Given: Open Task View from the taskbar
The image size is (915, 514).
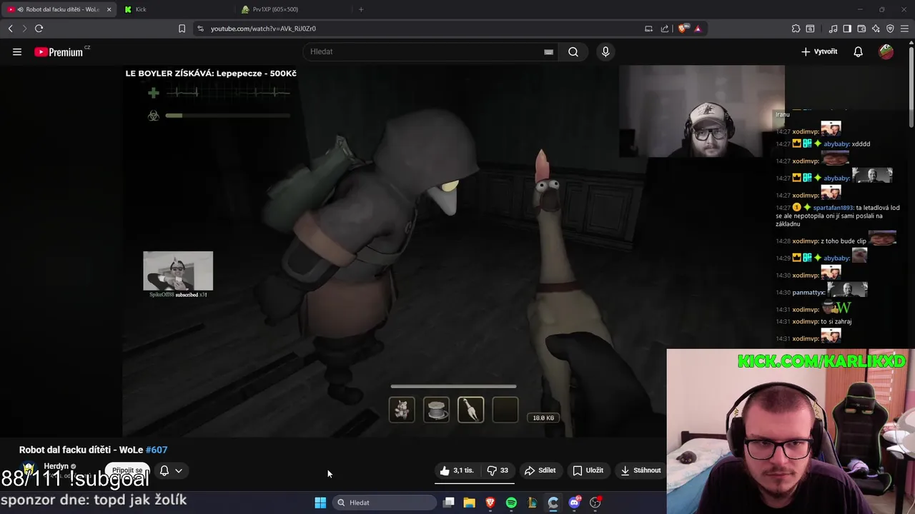Looking at the screenshot, I should [449, 503].
